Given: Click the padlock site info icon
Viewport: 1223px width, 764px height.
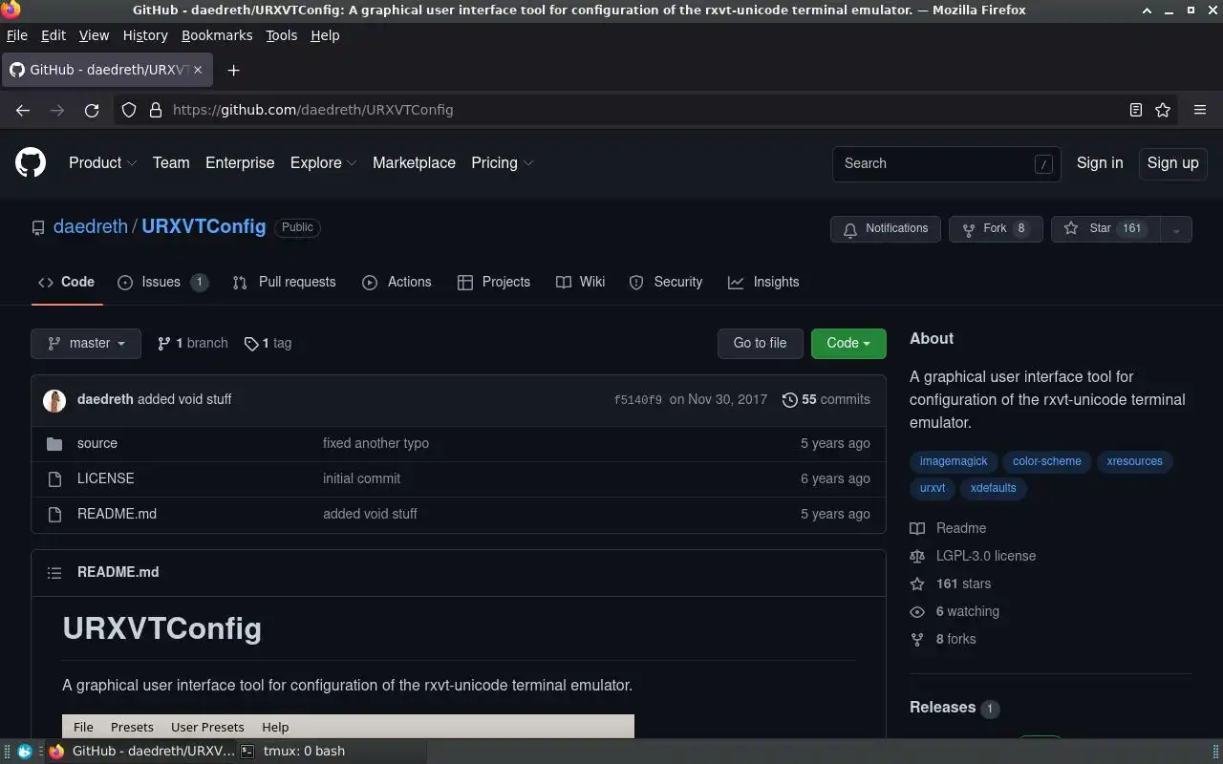Looking at the screenshot, I should click(x=156, y=110).
